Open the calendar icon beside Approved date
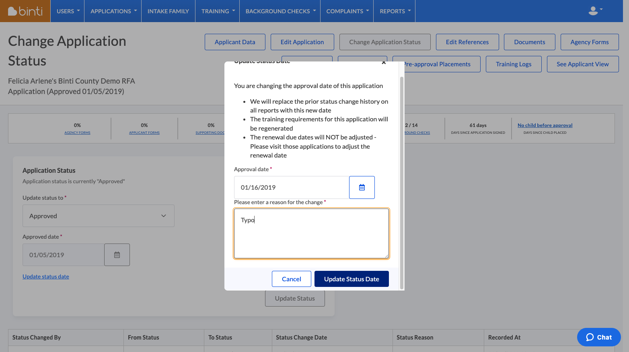Image resolution: width=629 pixels, height=352 pixels. tap(117, 255)
